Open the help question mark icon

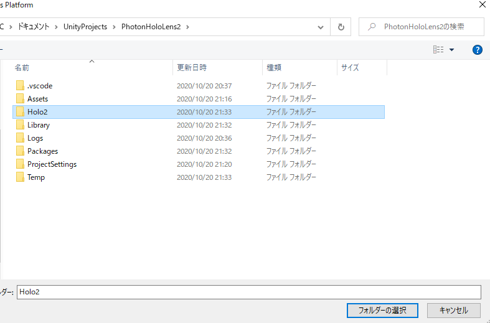[x=477, y=50]
